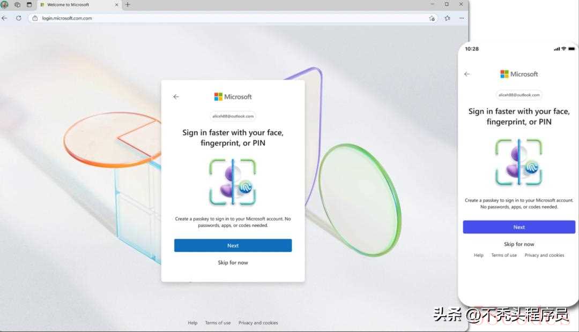Tap the Next button on the phone
Viewport: 579px width, 332px height.
click(x=519, y=227)
